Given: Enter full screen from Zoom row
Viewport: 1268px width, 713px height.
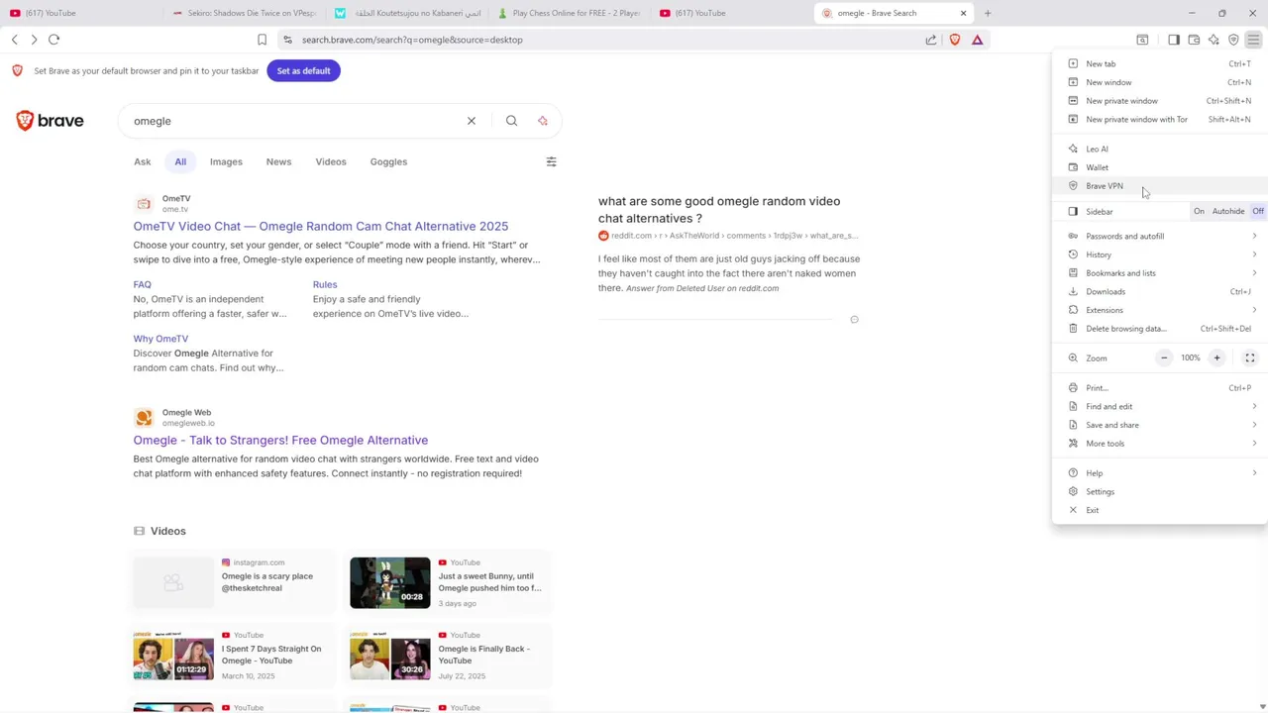Looking at the screenshot, I should 1250,357.
